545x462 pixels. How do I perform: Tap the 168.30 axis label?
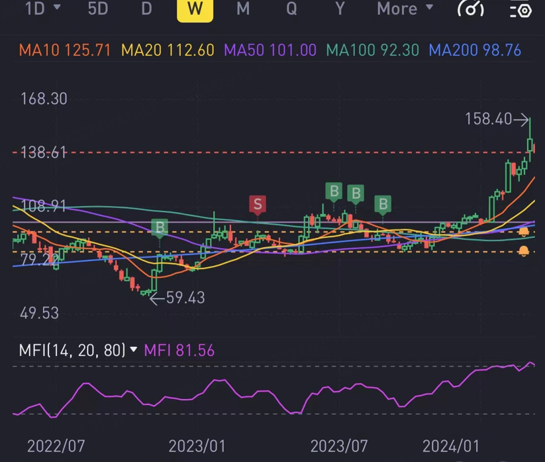coord(44,99)
